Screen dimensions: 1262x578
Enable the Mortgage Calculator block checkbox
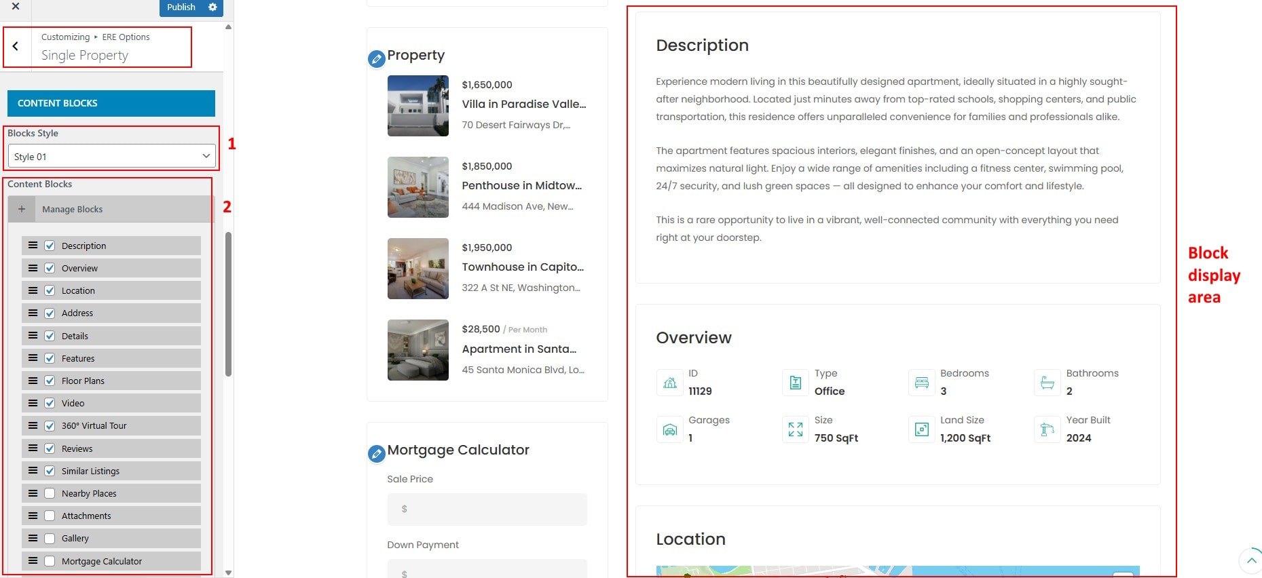[x=50, y=561]
